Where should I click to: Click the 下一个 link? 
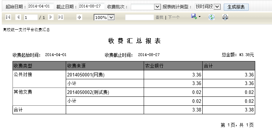click(174, 17)
